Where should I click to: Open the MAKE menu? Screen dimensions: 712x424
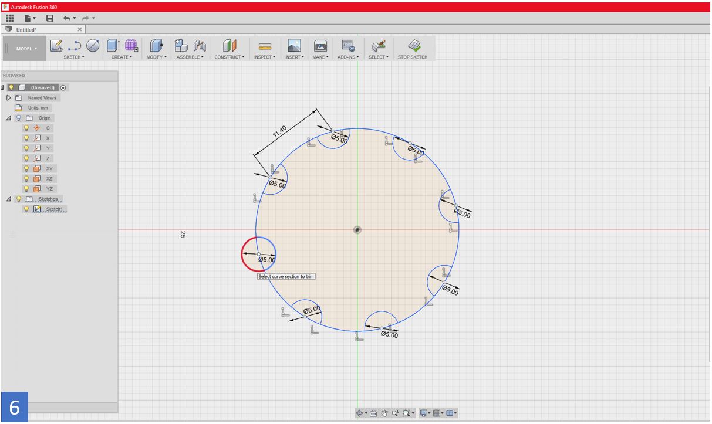pos(320,57)
